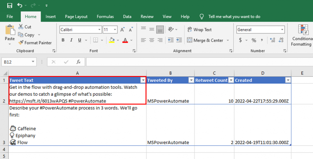This screenshot has height=159, width=313.
Task: Click the Insert Function fx icon
Action: pos(79,62)
